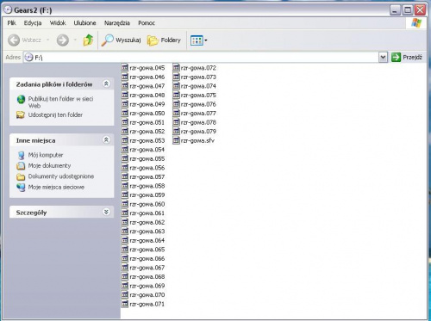Open the views dropdown arrow
431x321 pixels.
(206, 40)
